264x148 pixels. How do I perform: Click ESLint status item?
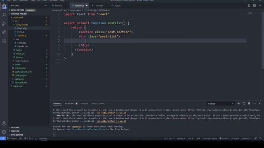point(236,139)
